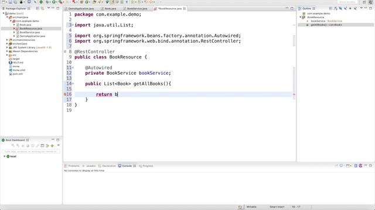Select getAllBooks() method in Outline view
Image resolution: width=375 pixels, height=210 pixels.
[326, 25]
